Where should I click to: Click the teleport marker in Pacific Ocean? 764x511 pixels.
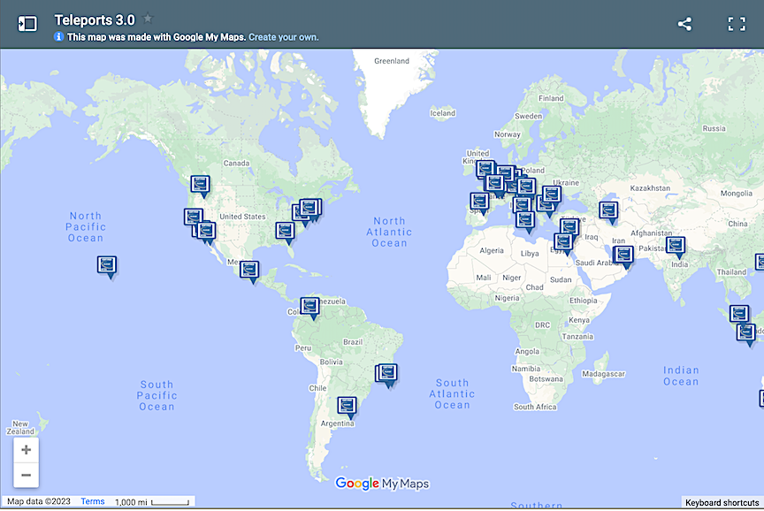(108, 264)
